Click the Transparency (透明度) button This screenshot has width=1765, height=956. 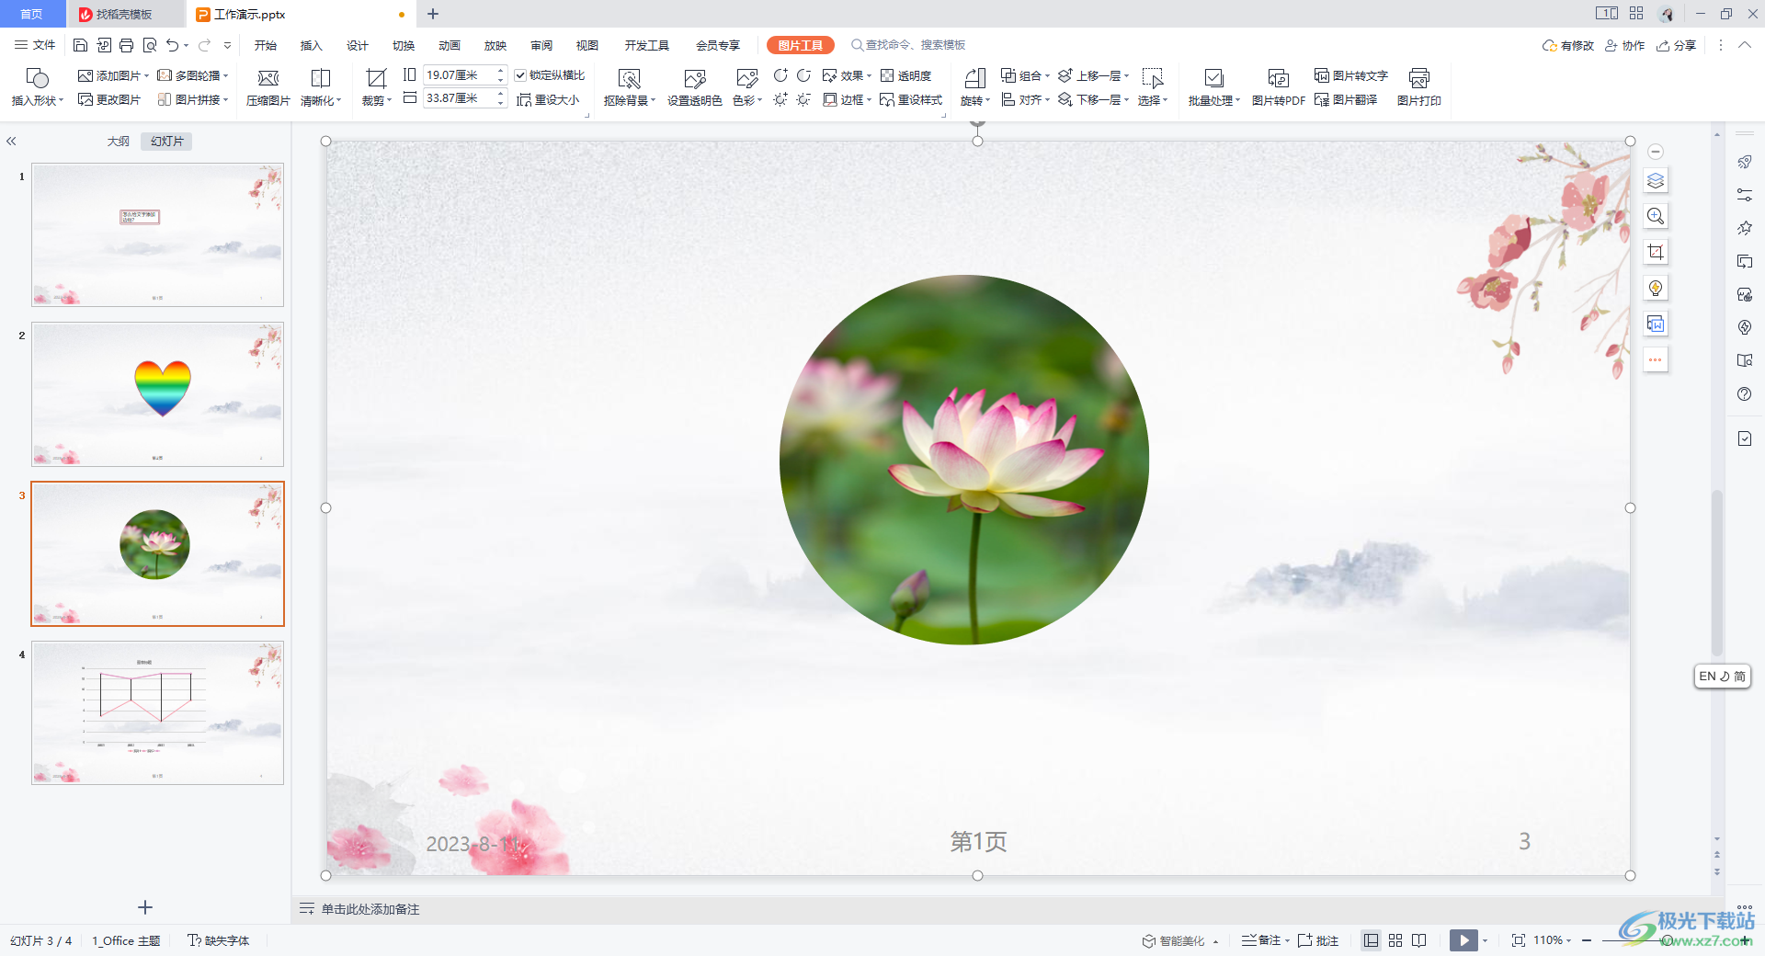pos(906,75)
